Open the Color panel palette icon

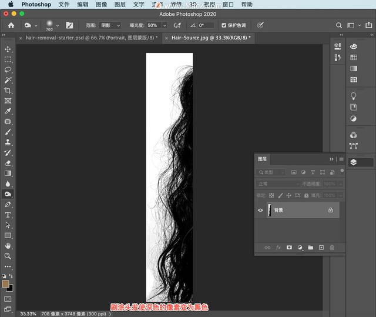(x=354, y=46)
